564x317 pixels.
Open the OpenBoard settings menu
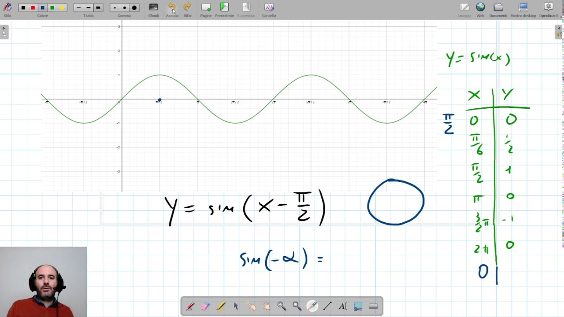tap(549, 10)
